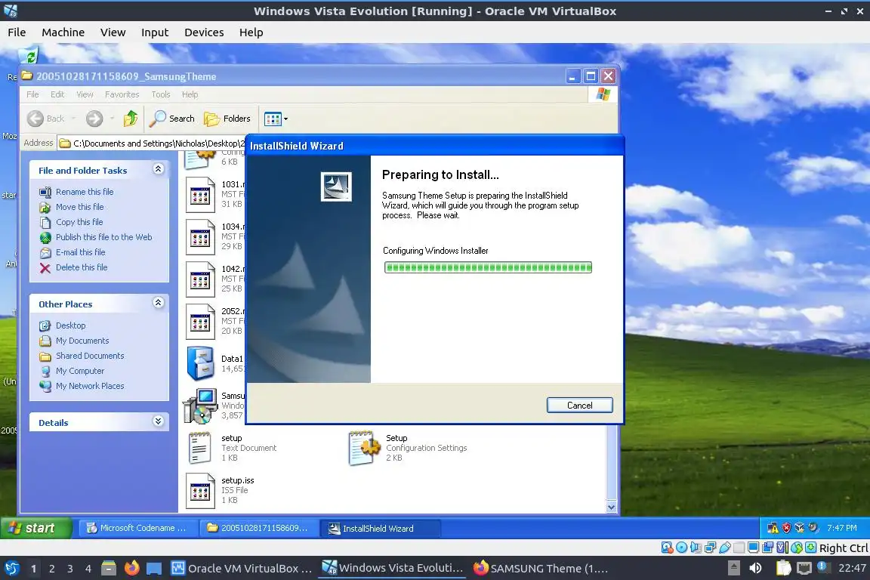Open Shared Documents folder icon
Screen dimensions: 870x580
click(x=45, y=356)
